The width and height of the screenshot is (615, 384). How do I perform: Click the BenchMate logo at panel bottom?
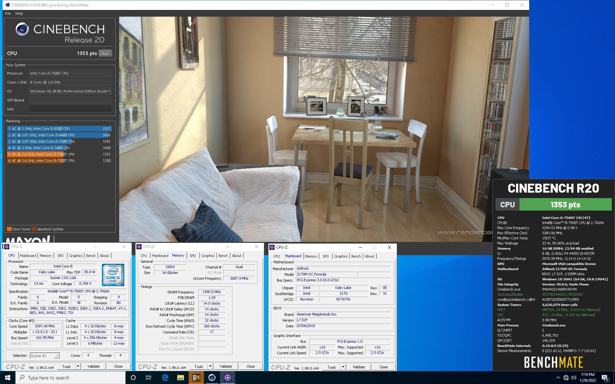tap(553, 362)
